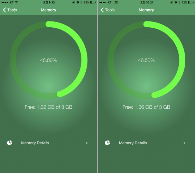Tap the back chevron icon on left screen
Image resolution: width=195 pixels, height=173 pixels.
tap(4, 10)
